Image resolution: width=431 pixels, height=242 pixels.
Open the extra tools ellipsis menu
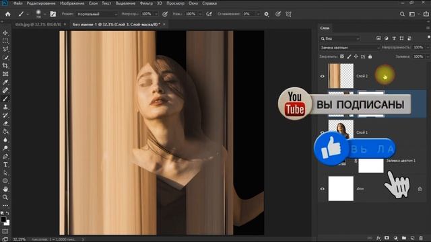[5, 205]
